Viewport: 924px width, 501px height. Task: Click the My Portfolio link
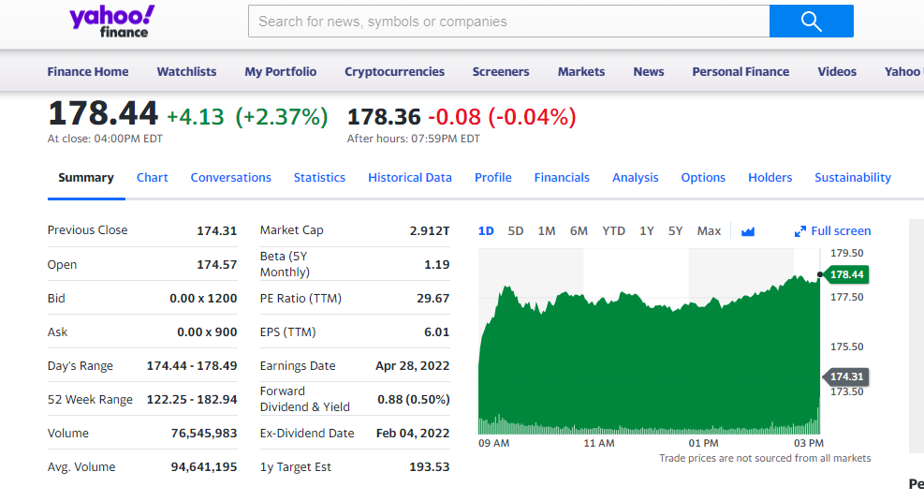click(281, 72)
